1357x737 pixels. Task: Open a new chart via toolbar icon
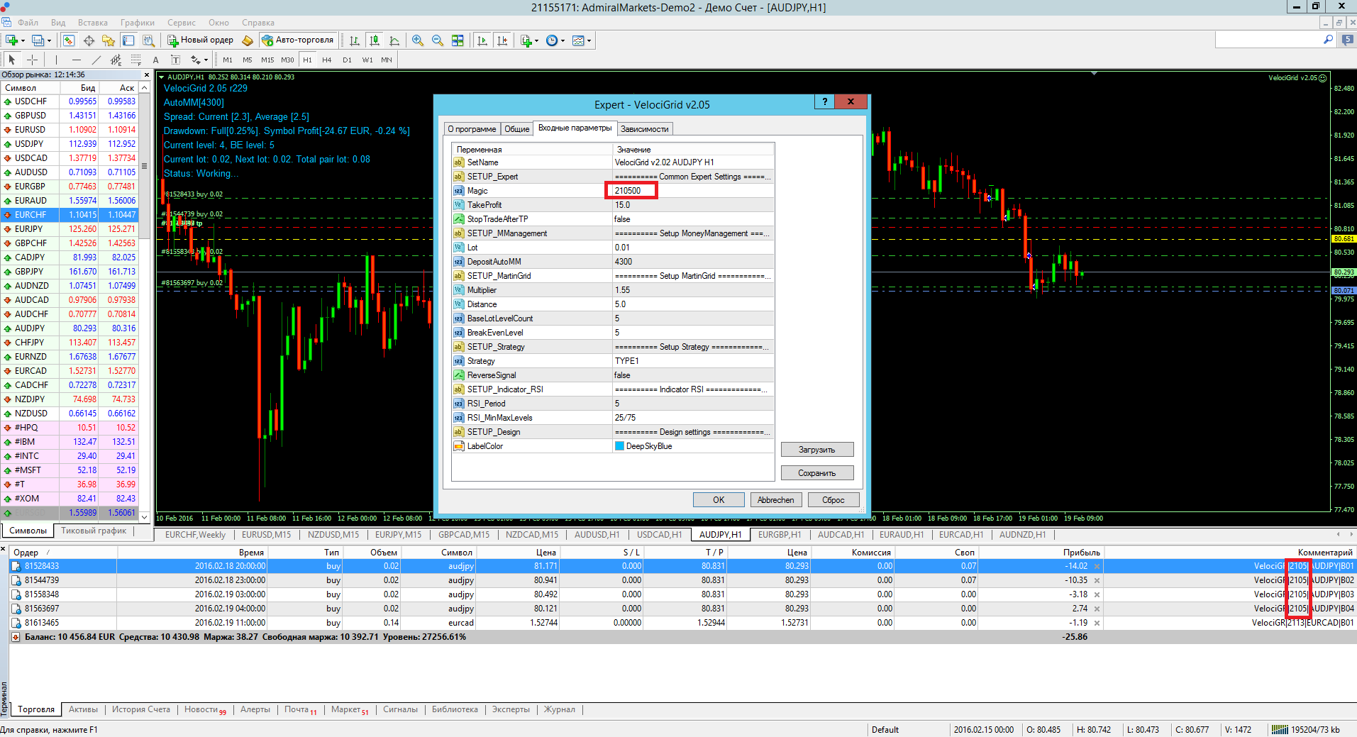coord(11,40)
